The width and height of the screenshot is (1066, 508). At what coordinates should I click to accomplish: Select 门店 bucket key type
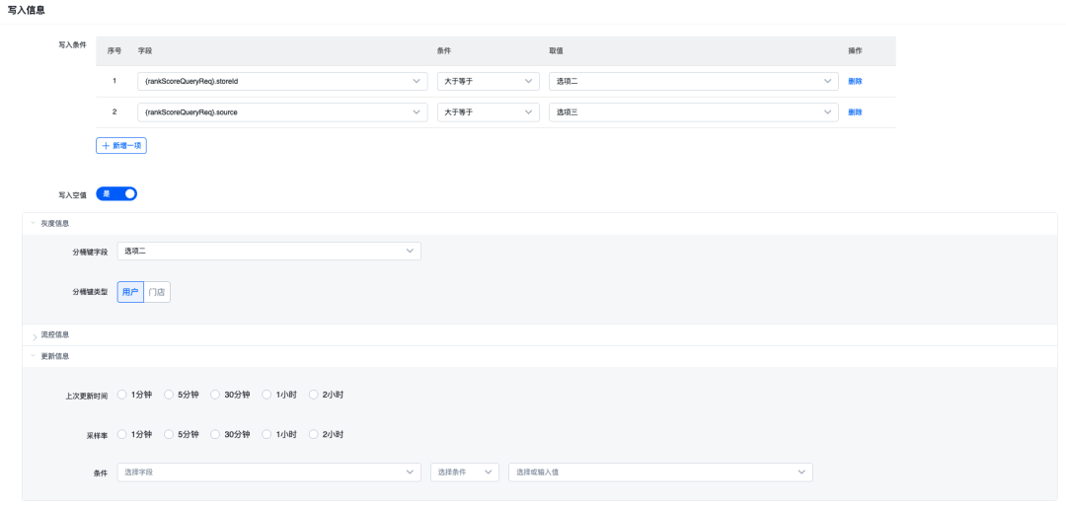pyautogui.click(x=157, y=292)
